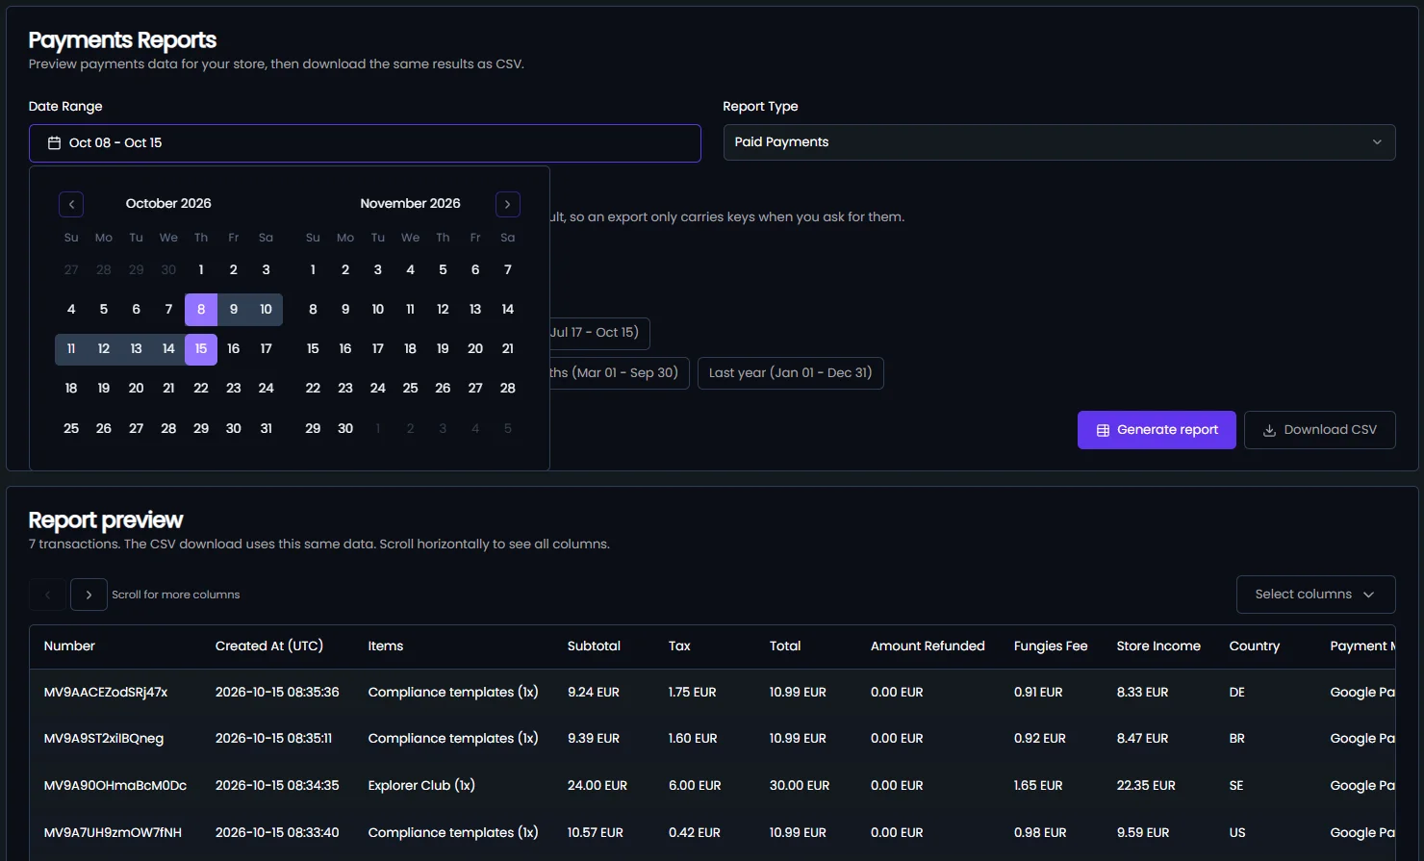Click the Number column header

pos(69,646)
